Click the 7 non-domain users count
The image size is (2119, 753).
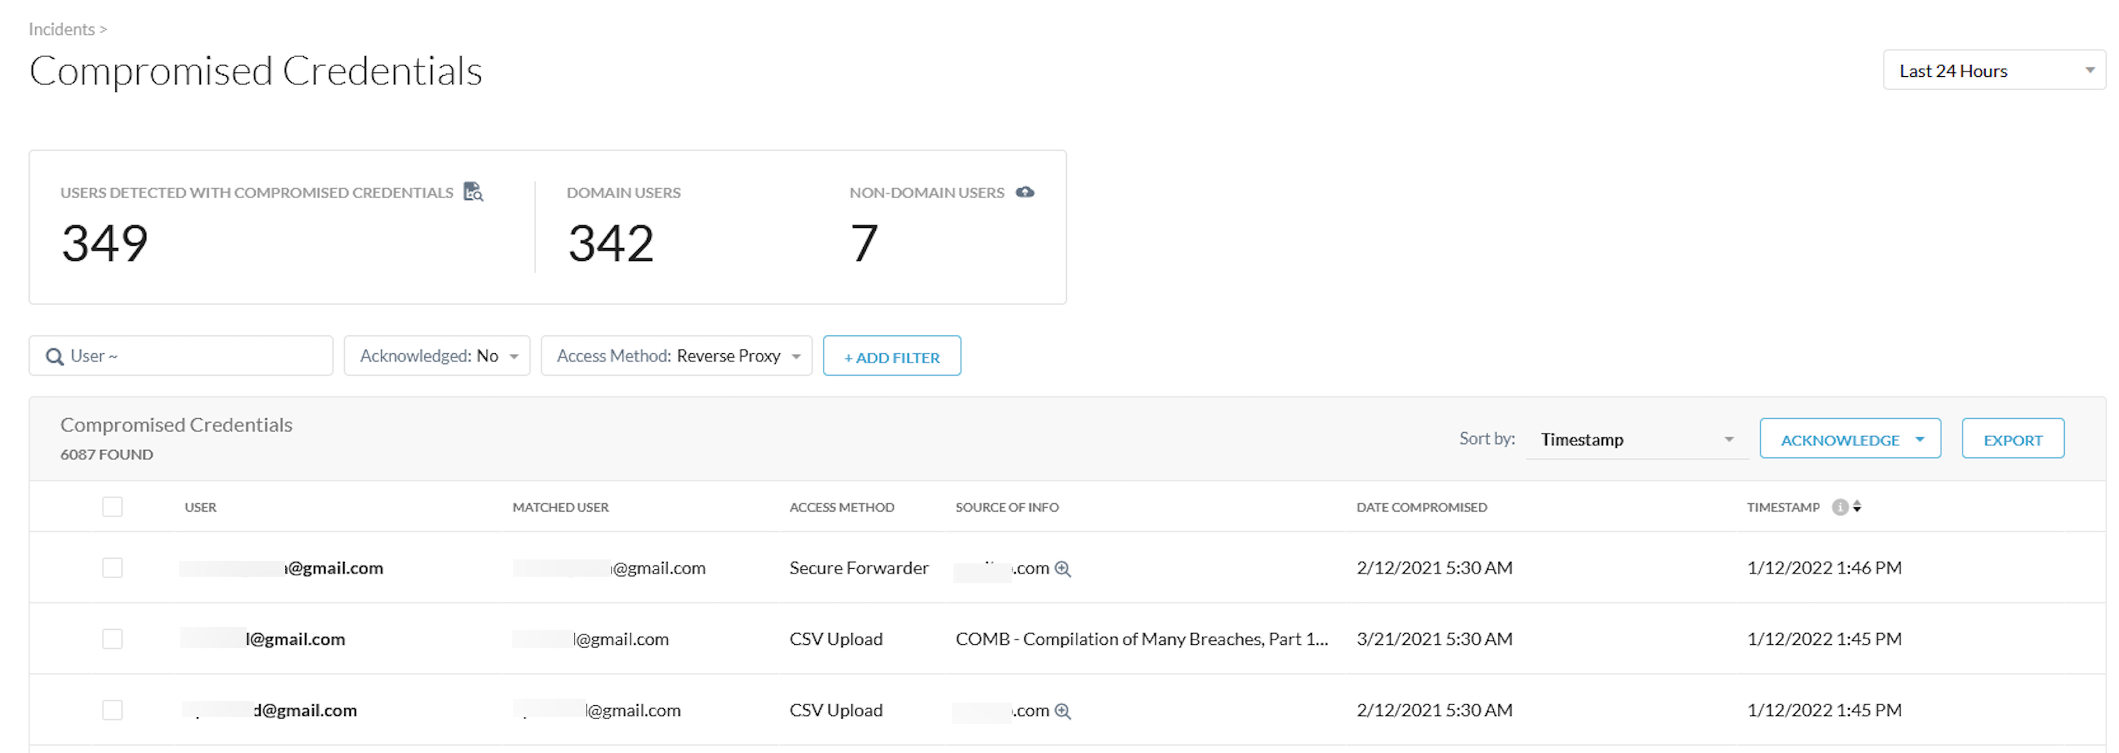864,243
